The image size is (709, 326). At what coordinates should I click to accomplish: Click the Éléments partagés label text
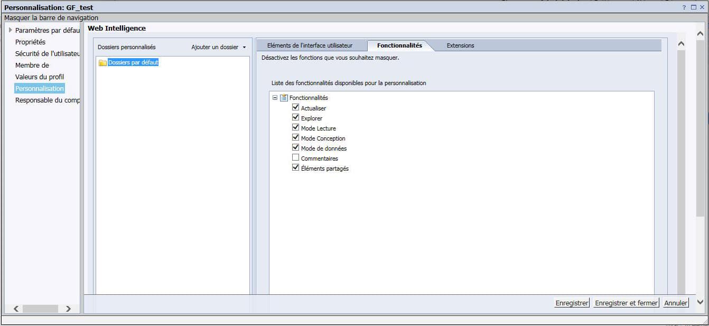point(325,169)
